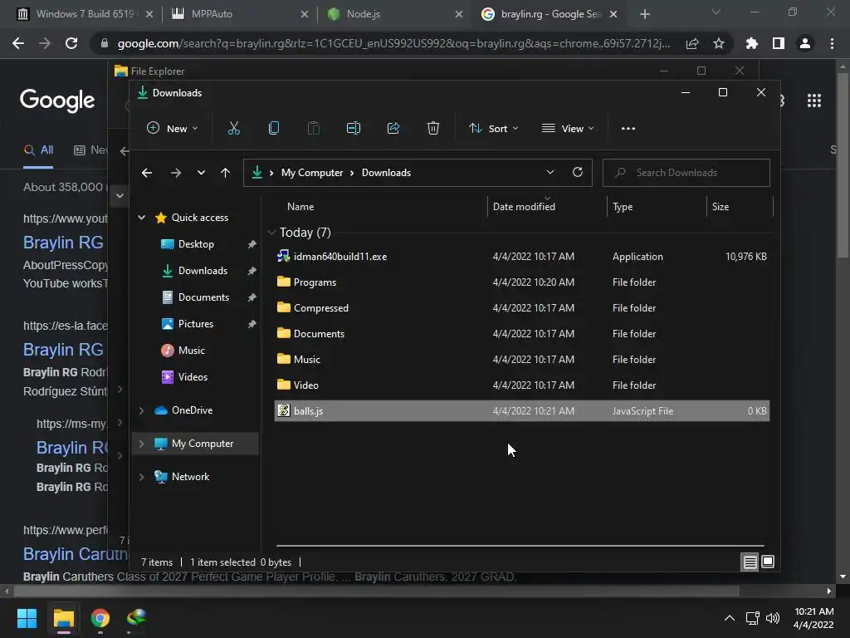Collapse the Today (7) group
Viewport: 850px width, 638px height.
click(271, 233)
